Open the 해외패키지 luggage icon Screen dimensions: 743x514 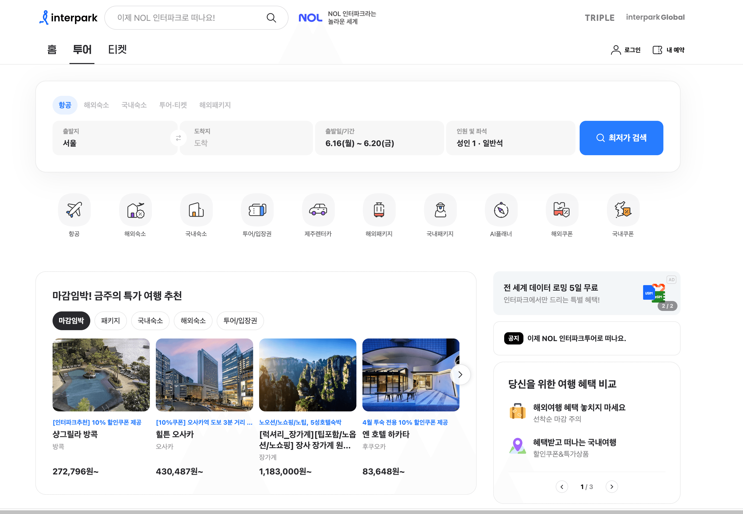click(x=379, y=210)
